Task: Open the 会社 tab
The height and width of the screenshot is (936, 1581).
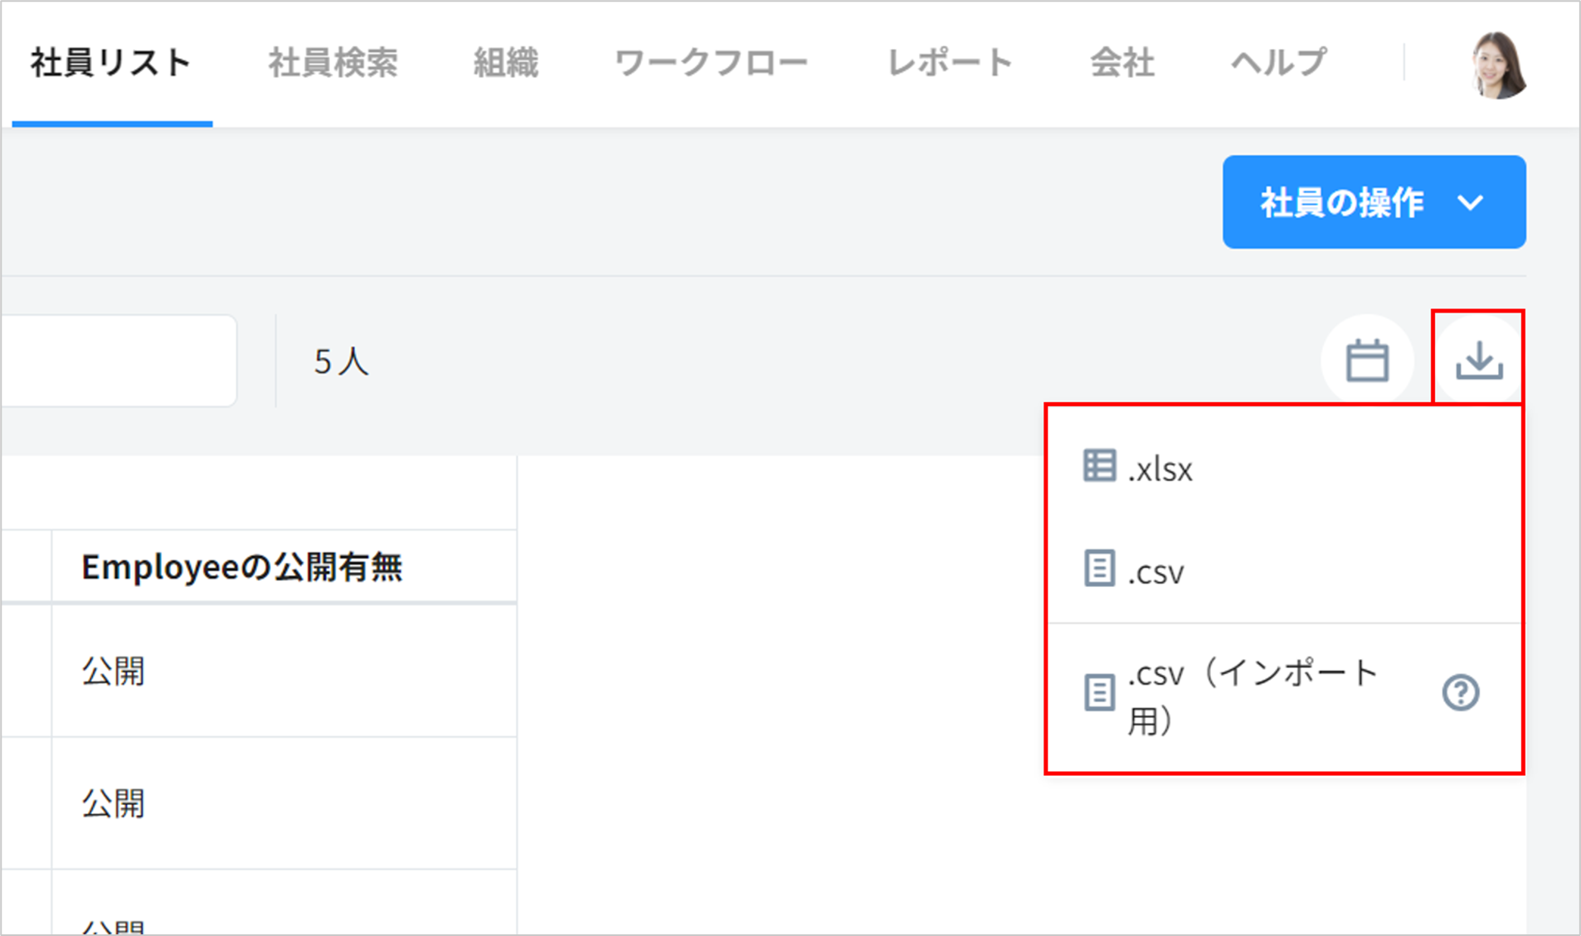Action: pyautogui.click(x=1121, y=63)
